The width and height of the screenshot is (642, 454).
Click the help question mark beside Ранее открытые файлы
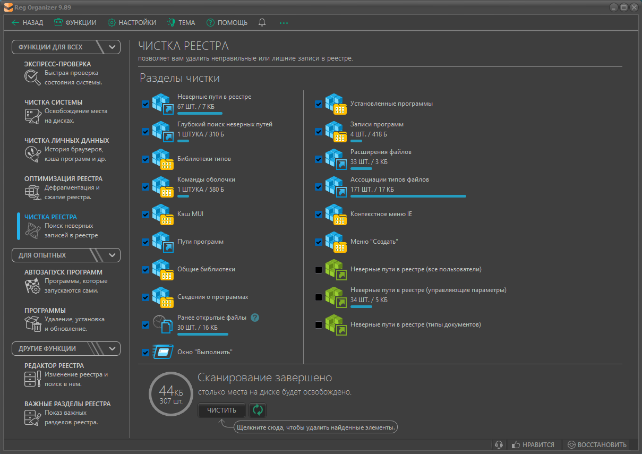click(255, 318)
